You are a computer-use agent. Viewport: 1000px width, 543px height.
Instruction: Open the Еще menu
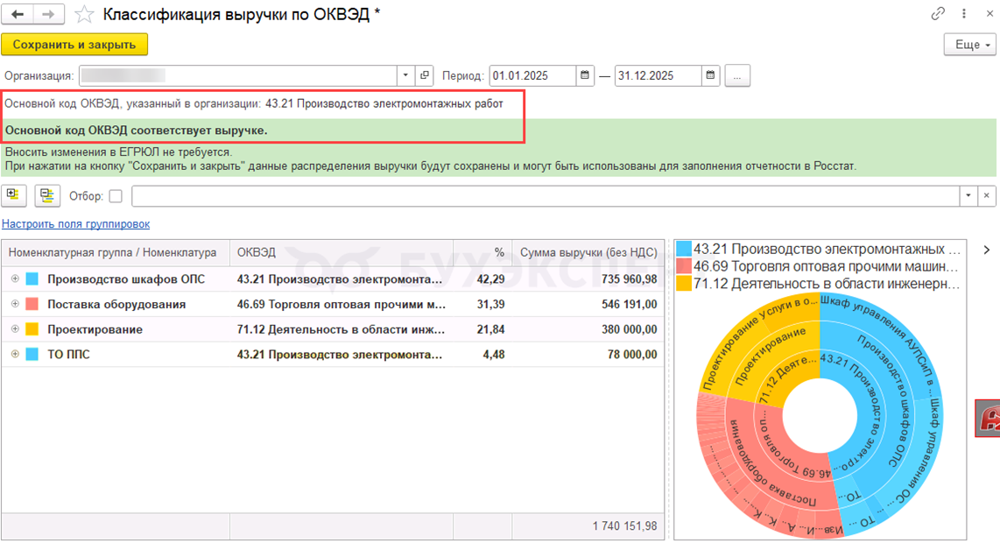(970, 45)
